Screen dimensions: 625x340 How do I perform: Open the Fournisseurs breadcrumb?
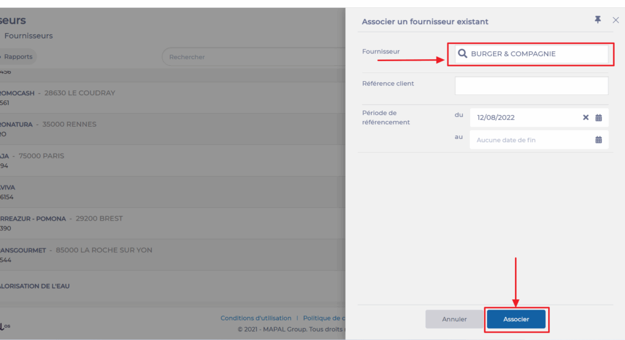pos(28,36)
